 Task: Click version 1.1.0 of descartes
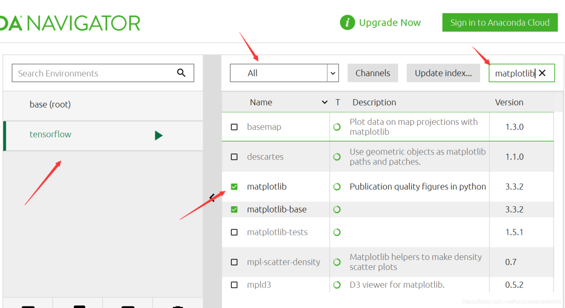514,157
